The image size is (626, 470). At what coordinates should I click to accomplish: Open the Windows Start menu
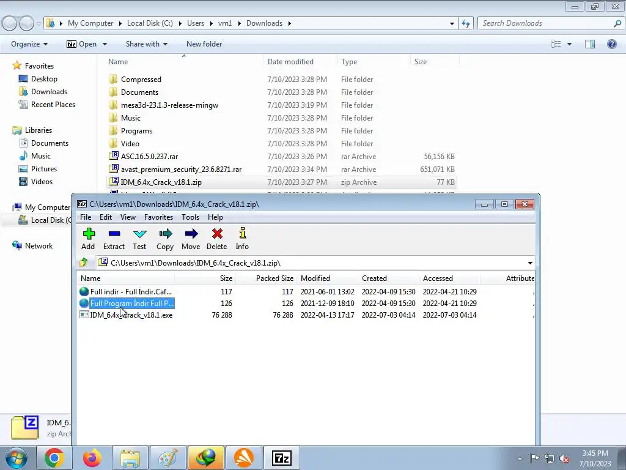pos(16,458)
